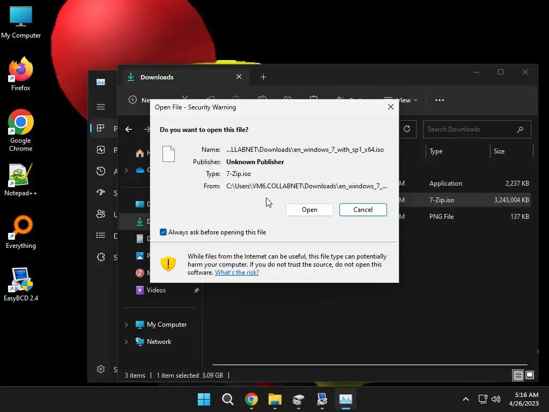The width and height of the screenshot is (549, 412).
Task: Open Chrome from the taskbar
Action: click(251, 399)
